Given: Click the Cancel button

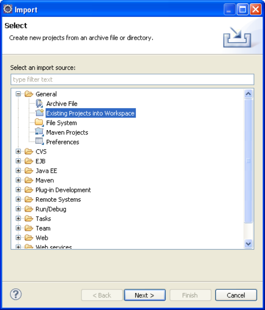Looking at the screenshot, I should pos(236,295).
